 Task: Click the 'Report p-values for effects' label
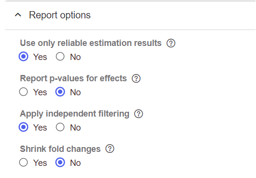click(73, 78)
